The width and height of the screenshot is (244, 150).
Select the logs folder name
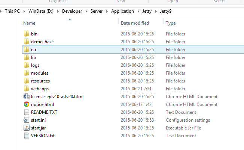pos(35,65)
